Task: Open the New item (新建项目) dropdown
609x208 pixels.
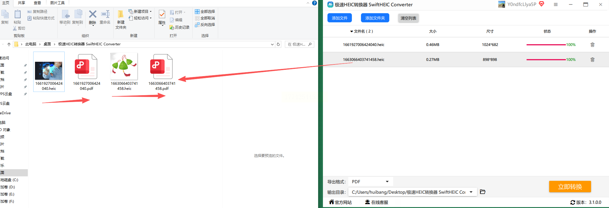Action: (x=140, y=11)
